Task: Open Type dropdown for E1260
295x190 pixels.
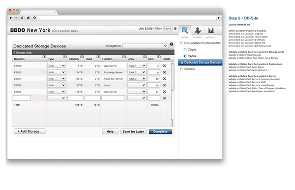Action: (x=57, y=72)
